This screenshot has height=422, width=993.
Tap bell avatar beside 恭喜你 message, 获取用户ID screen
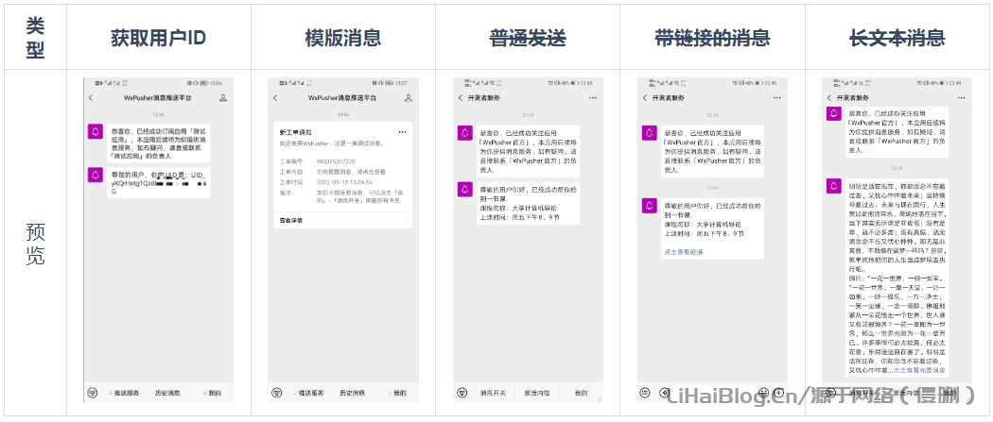point(96,131)
